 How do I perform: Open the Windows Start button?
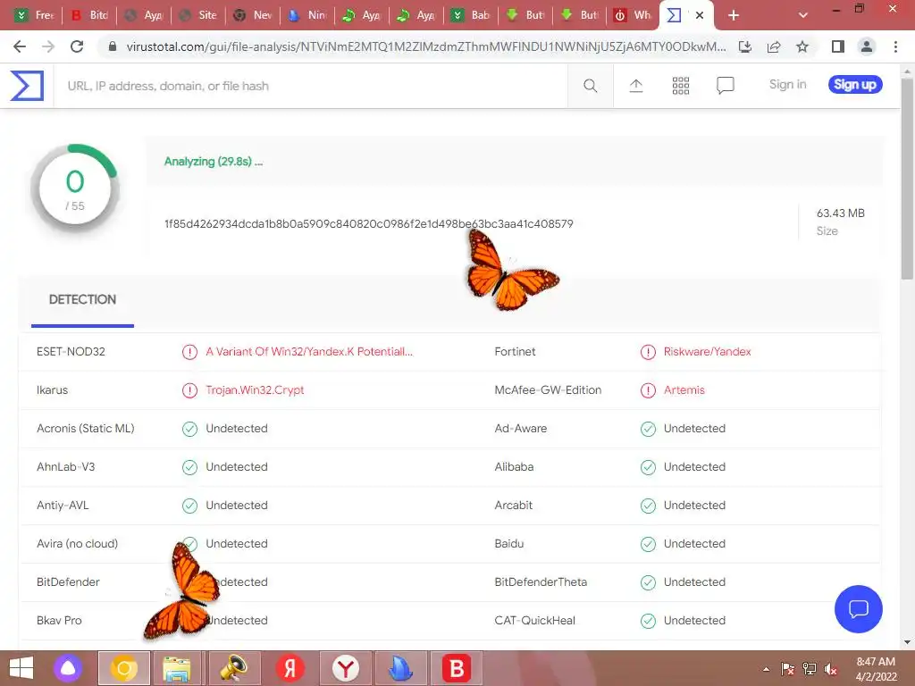pos(21,668)
